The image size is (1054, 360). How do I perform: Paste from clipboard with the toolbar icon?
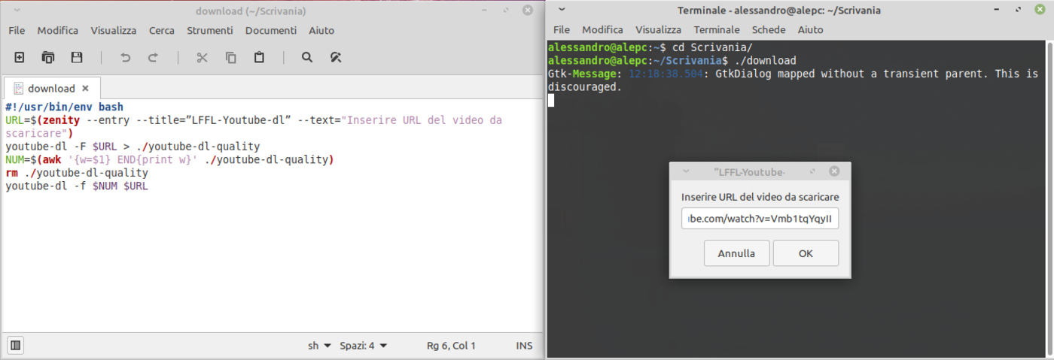[259, 57]
